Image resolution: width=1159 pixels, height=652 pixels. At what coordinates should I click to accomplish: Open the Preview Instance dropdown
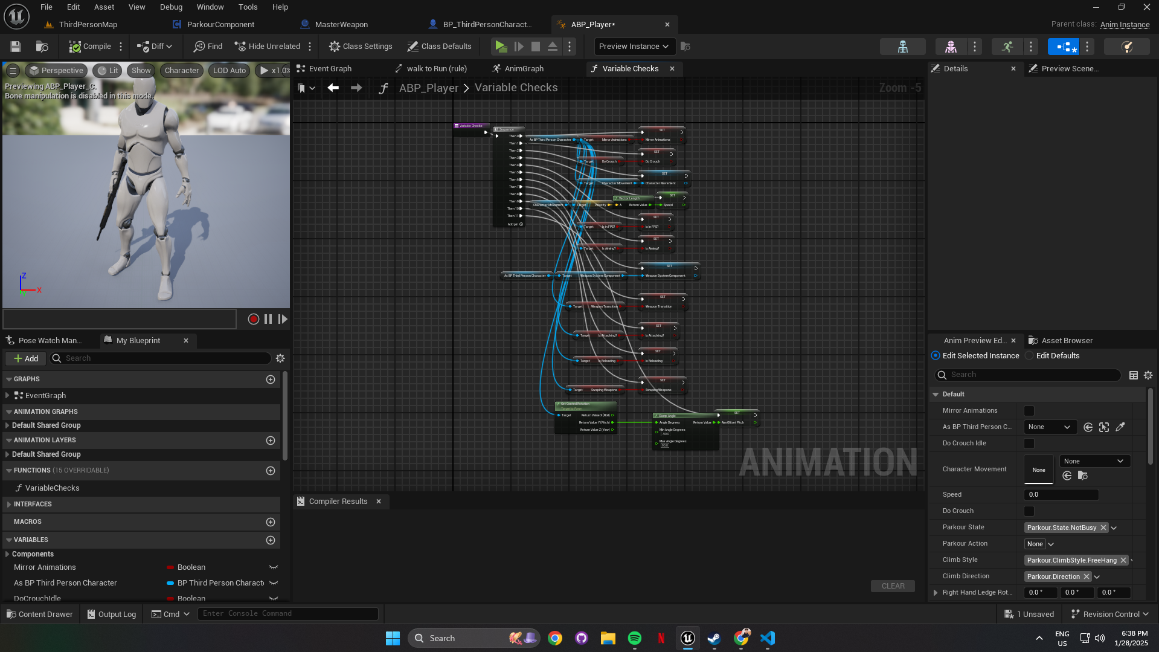(x=634, y=47)
